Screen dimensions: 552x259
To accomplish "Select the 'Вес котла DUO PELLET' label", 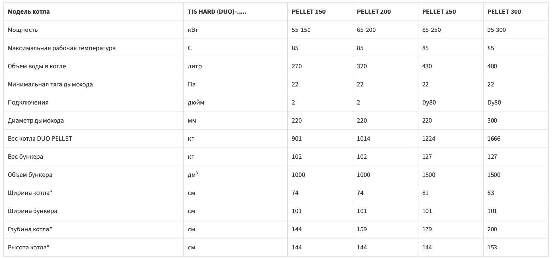I will point(40,139).
